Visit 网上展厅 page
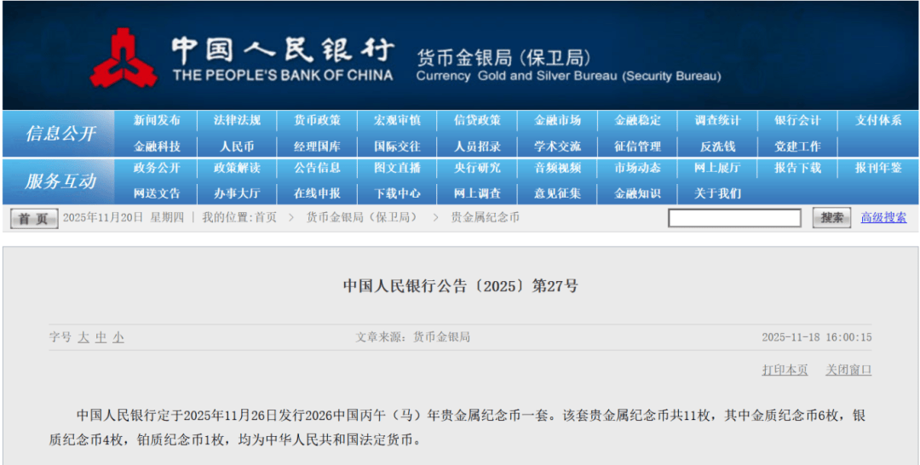This screenshot has height=465, width=920. pyautogui.click(x=717, y=169)
